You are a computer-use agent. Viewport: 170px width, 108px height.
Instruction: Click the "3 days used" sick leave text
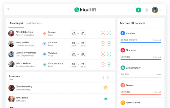tap(157, 57)
